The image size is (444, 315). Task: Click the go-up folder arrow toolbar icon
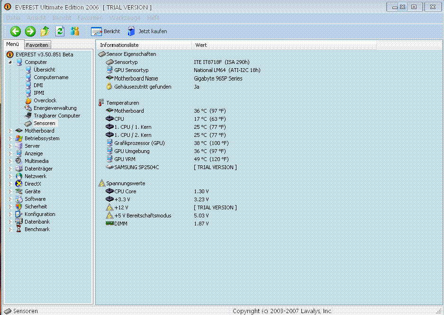pos(45,31)
